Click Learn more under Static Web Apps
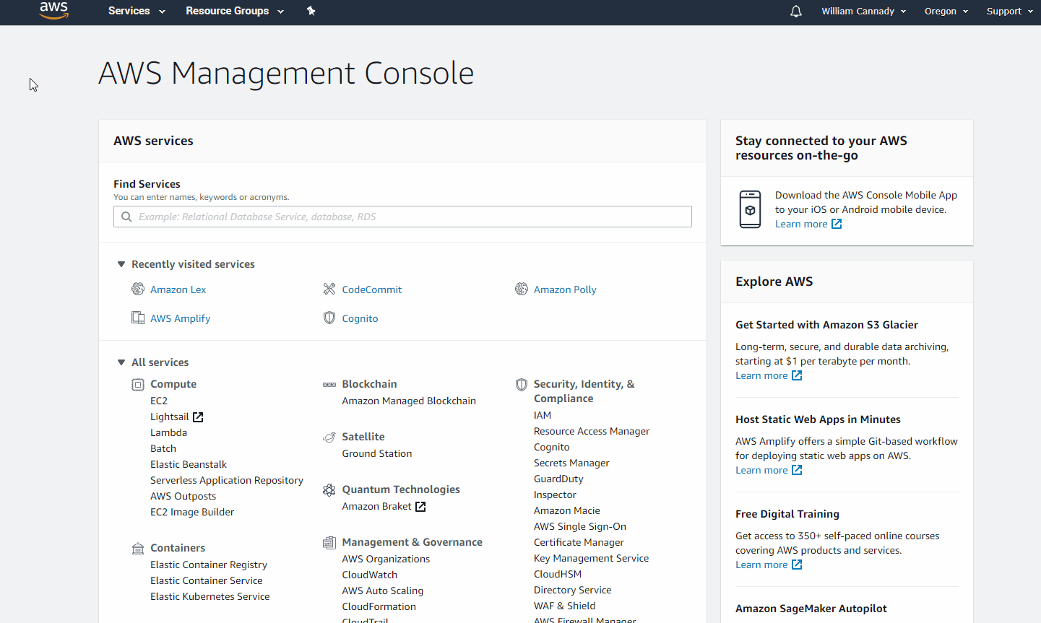This screenshot has height=623, width=1041. click(x=761, y=471)
